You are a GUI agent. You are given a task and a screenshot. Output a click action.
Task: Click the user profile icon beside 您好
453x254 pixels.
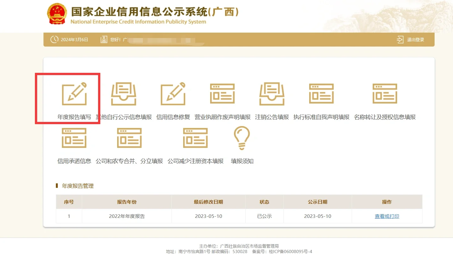[x=104, y=40]
